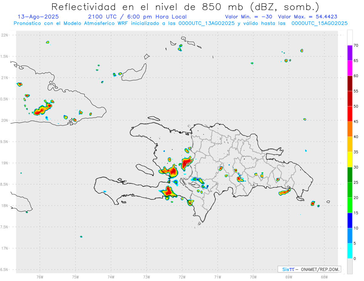Click the dark blue 10–15 dBZ colorbar segment
This screenshot has width=364, height=281.
(x=350, y=220)
